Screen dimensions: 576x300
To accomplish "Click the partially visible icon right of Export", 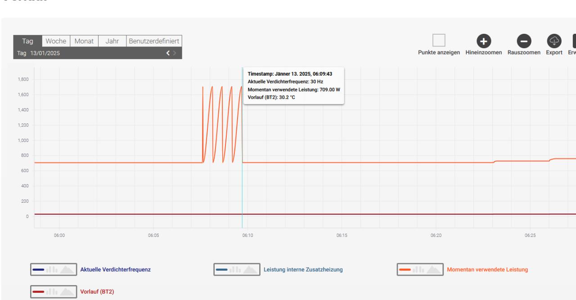I will (574, 41).
